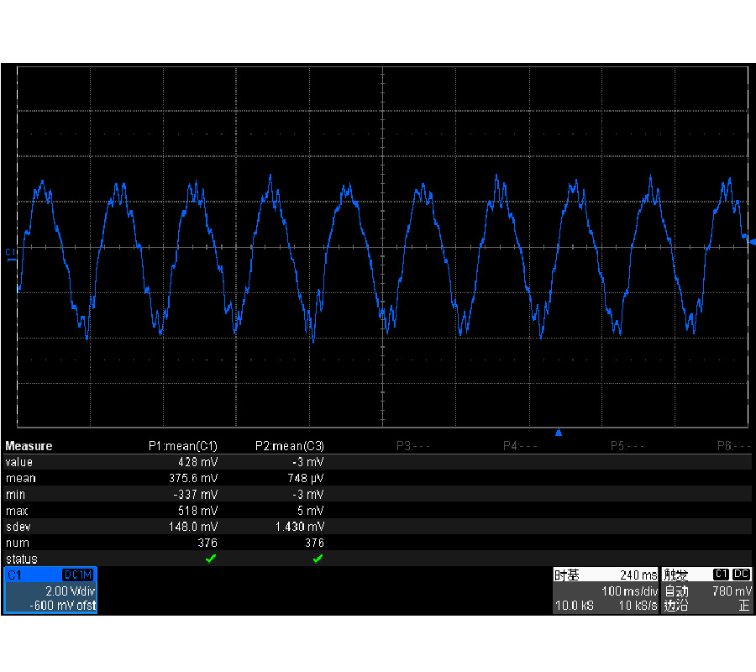756x672 pixels.
Task: Click the 780 mV trigger level value
Action: [x=730, y=591]
